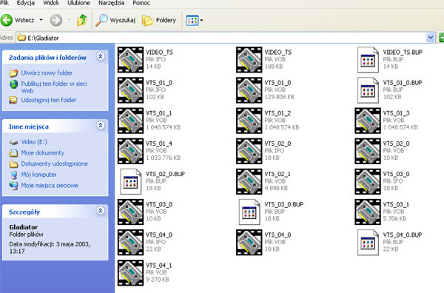Screen dimensions: 444x293
Task: Click the Gladiator folder name in Szczegóły
Action: (24, 227)
